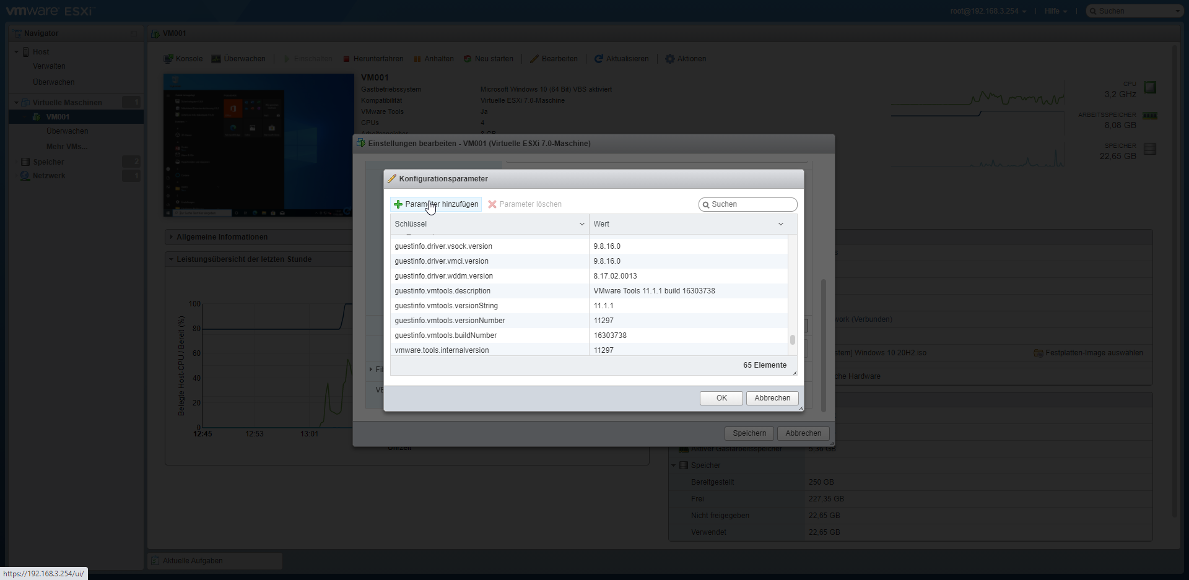Open the root@192.168.3.254 user menu
This screenshot has width=1189, height=580.
pos(988,11)
